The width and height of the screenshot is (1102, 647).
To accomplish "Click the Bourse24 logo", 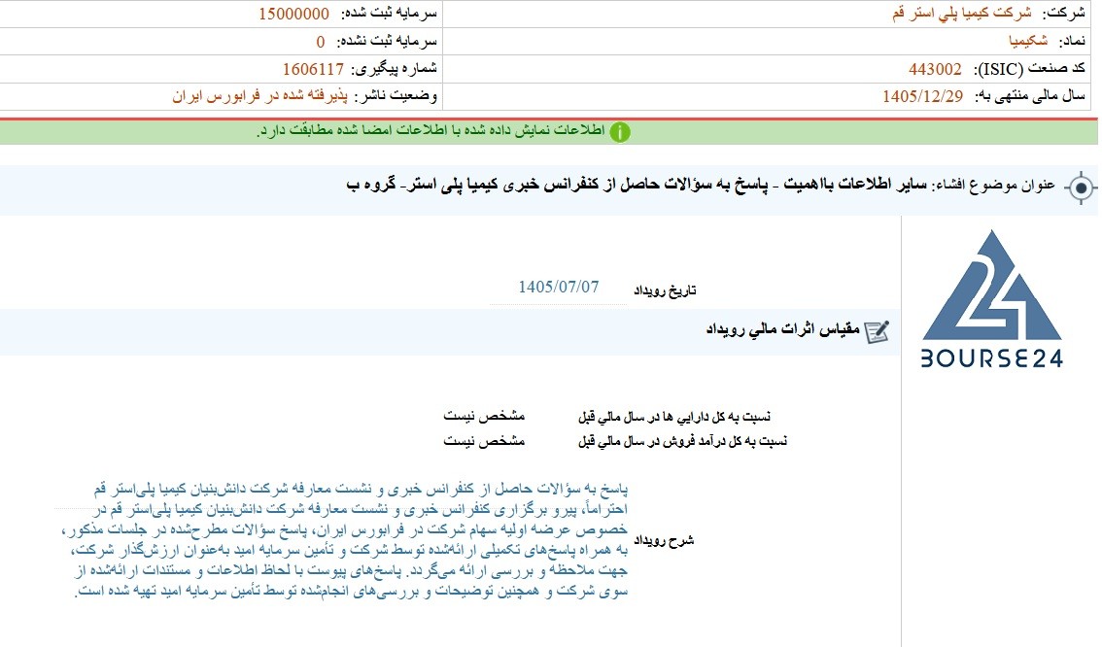I will [x=991, y=299].
